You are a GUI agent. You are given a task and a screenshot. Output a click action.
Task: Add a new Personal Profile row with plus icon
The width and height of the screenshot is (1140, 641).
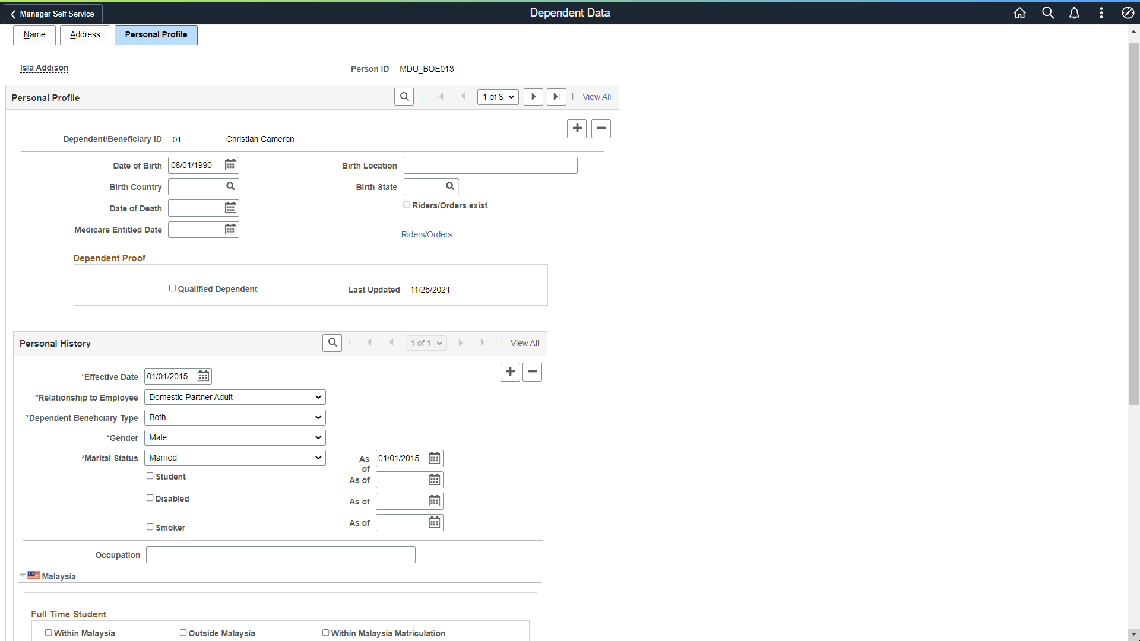pos(577,128)
